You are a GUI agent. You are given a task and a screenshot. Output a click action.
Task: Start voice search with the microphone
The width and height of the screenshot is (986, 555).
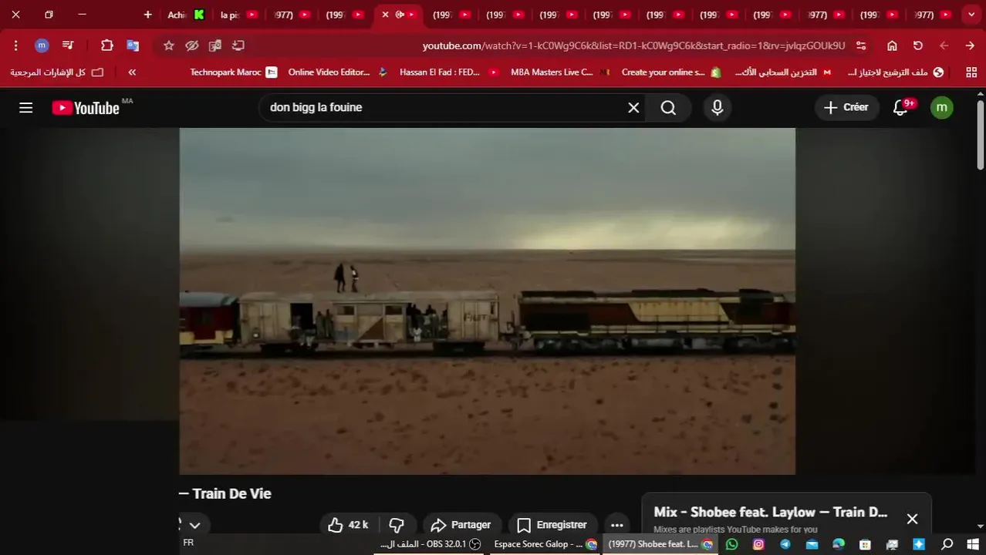click(x=718, y=108)
